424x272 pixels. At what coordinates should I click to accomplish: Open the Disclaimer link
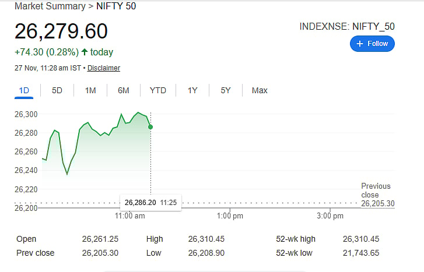[x=104, y=68]
